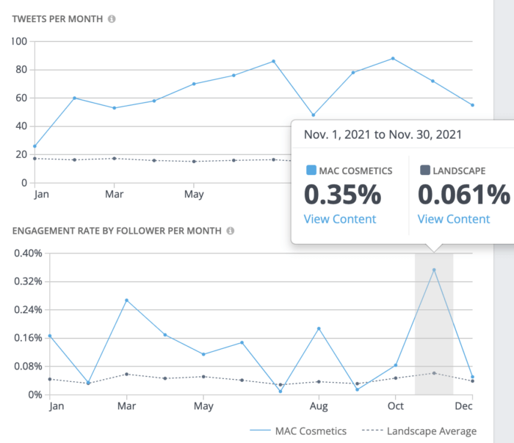Click info icon beside Engagement Rate by Follower

pyautogui.click(x=231, y=231)
